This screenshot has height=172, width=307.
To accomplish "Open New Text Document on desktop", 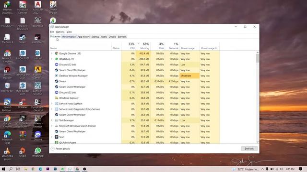I will (x=23, y=24).
